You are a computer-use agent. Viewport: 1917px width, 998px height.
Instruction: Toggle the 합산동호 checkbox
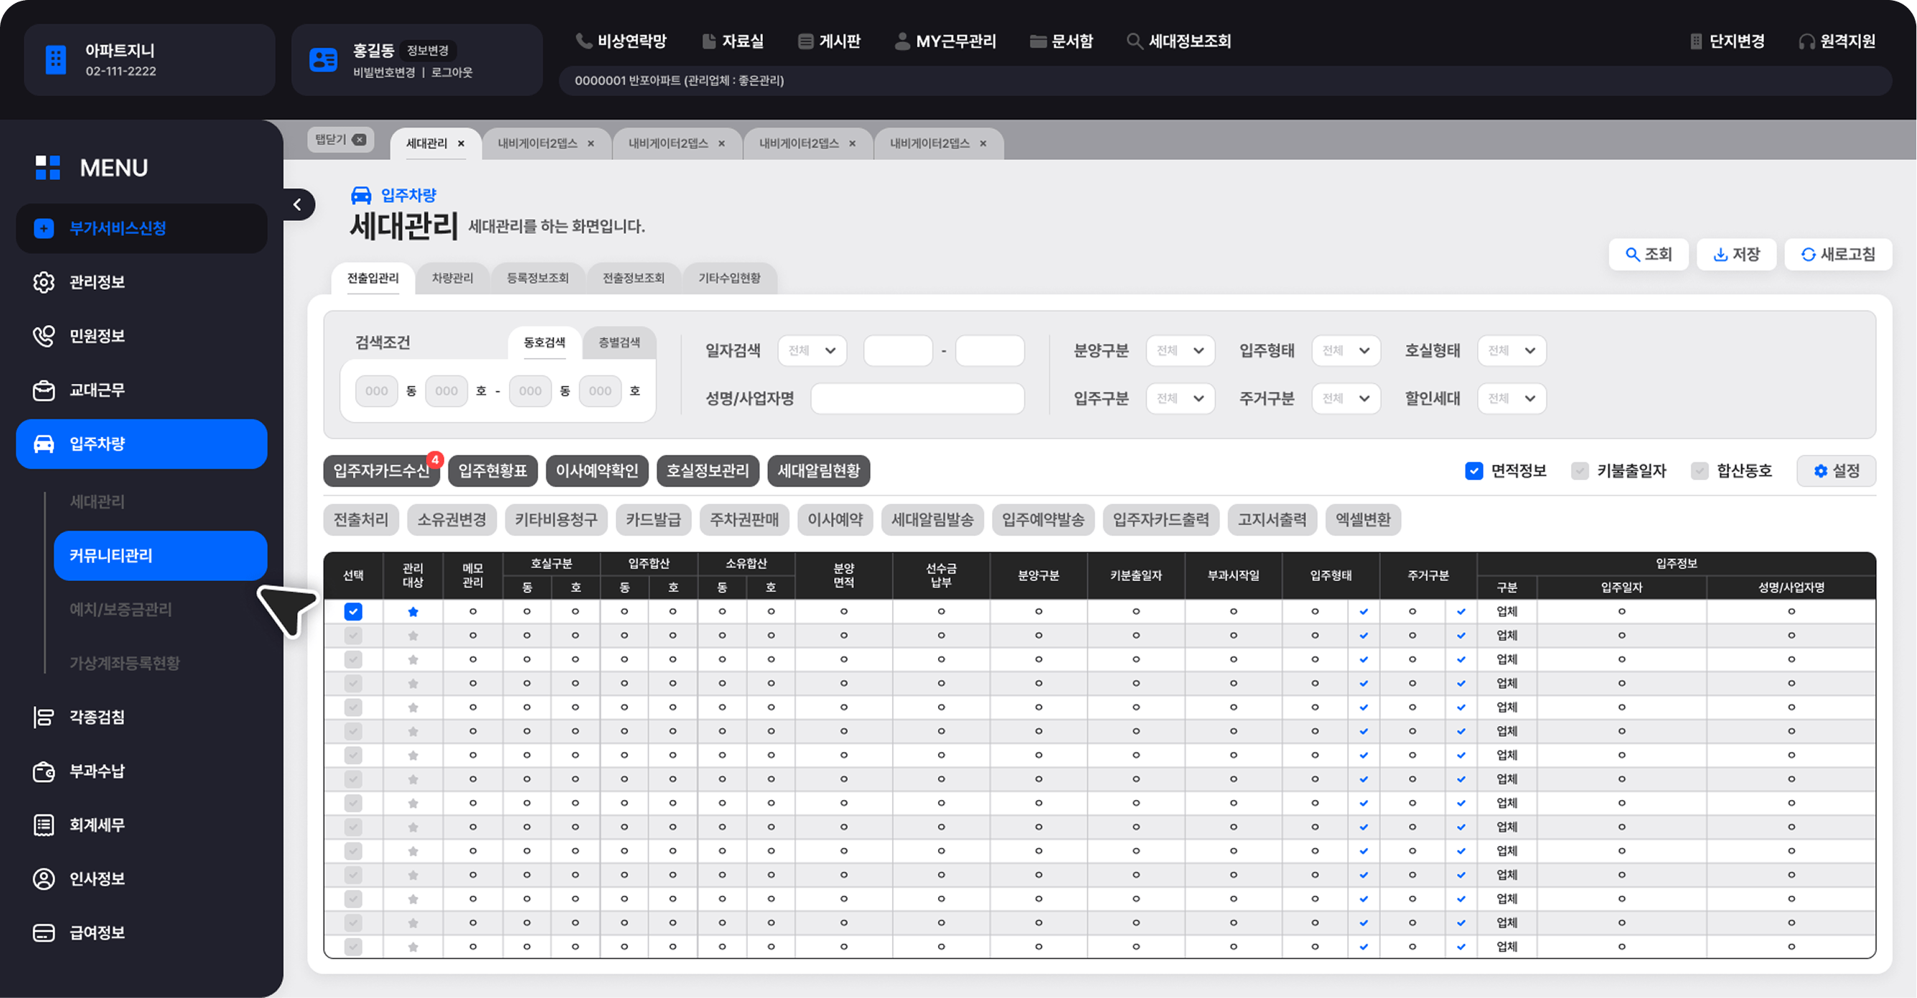click(1700, 471)
